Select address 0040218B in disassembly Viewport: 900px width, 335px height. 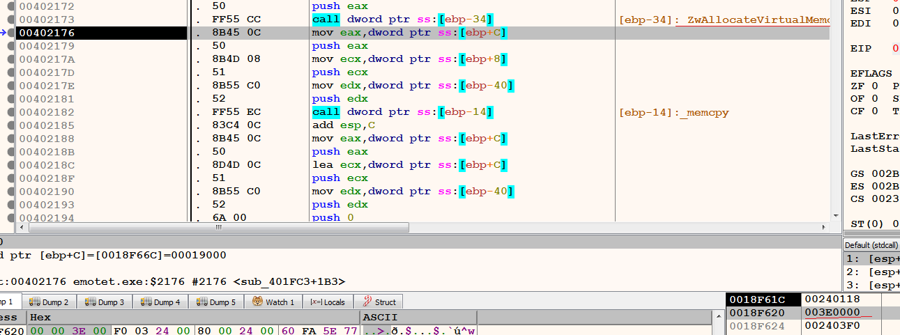click(x=47, y=152)
